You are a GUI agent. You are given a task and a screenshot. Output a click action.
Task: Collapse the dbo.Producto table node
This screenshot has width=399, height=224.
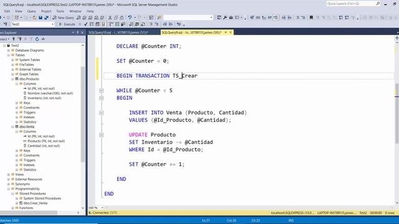12,79
